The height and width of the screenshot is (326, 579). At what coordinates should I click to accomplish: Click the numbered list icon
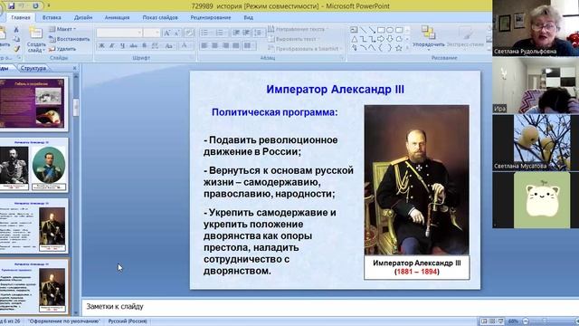tap(220, 33)
